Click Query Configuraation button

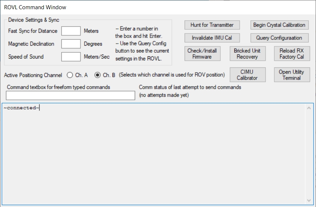(x=279, y=38)
